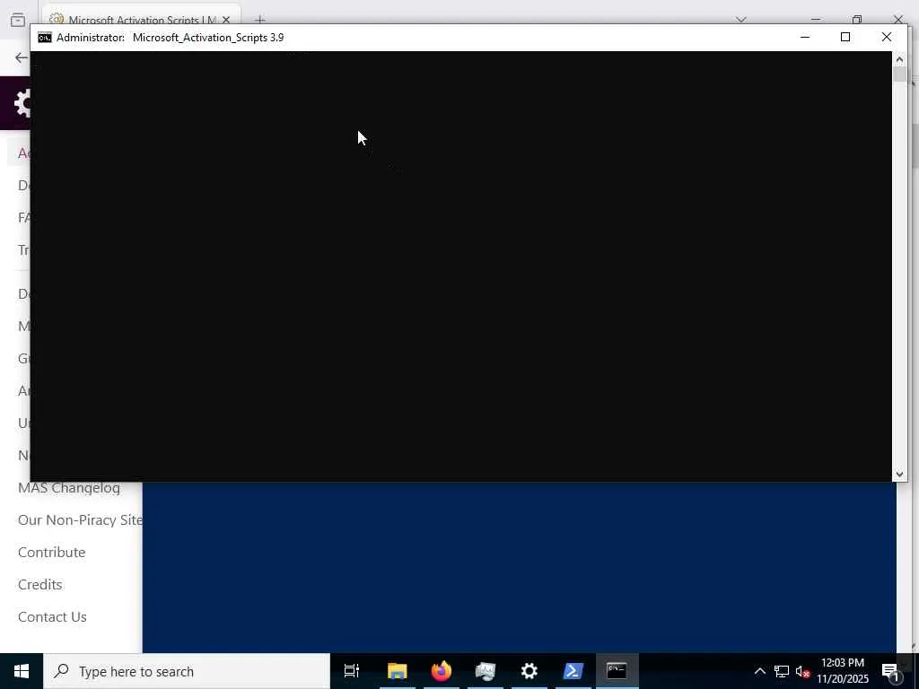Open the browser tab list dropdown
Viewport: 919px width, 689px height.
pos(740,20)
